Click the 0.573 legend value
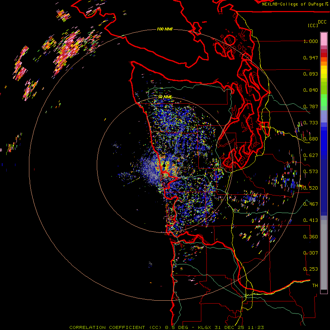 (311, 172)
